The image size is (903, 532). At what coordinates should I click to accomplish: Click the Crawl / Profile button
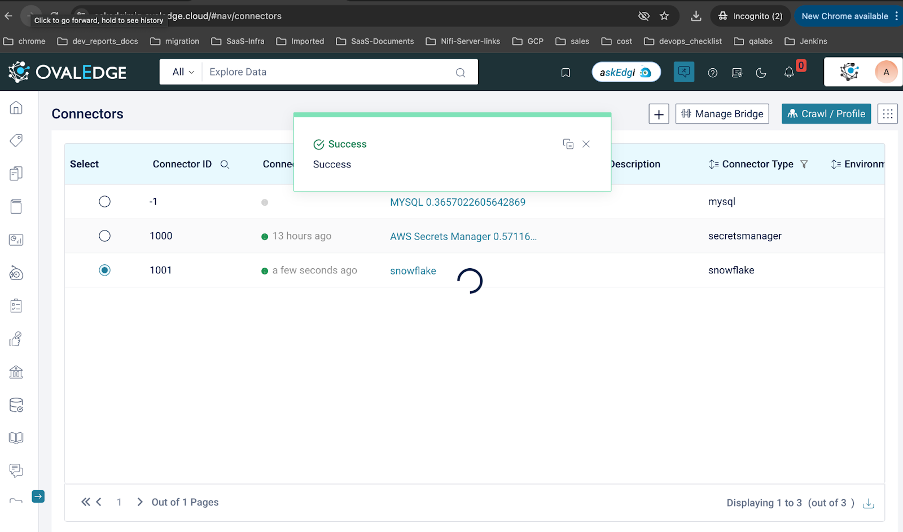[826, 114]
